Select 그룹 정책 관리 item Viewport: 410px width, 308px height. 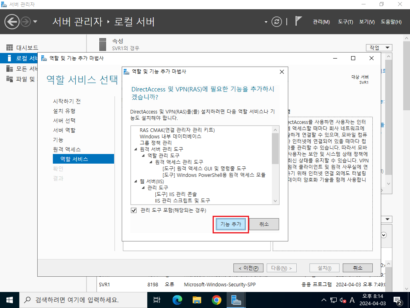coord(156,143)
